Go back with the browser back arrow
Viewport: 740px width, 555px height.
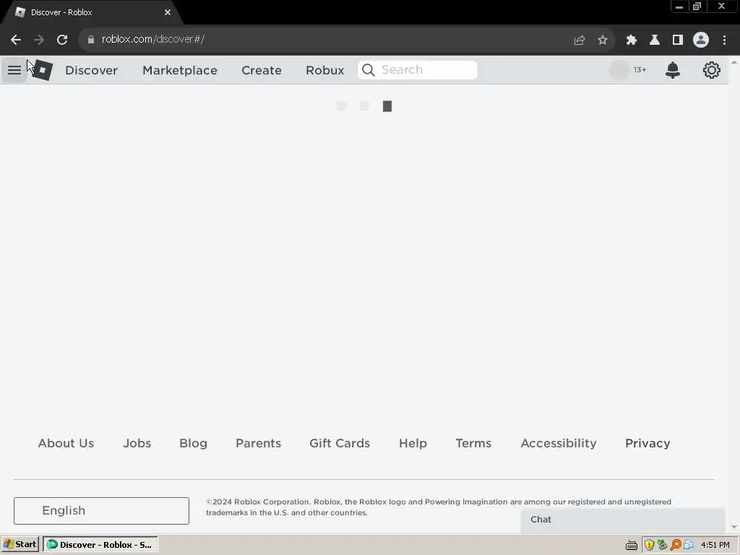click(16, 40)
